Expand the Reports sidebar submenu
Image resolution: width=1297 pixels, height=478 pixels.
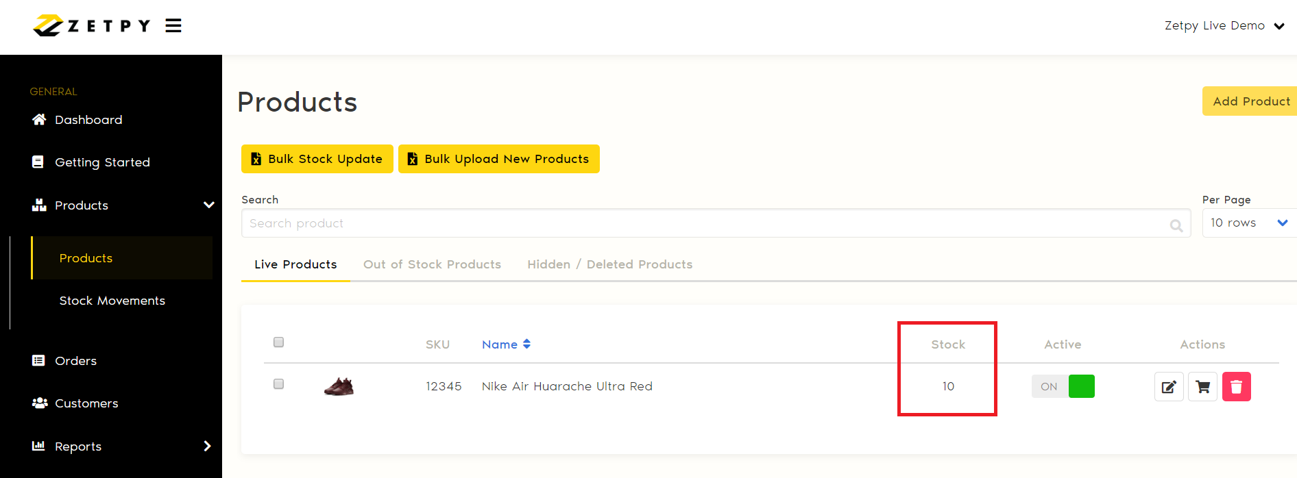click(207, 446)
